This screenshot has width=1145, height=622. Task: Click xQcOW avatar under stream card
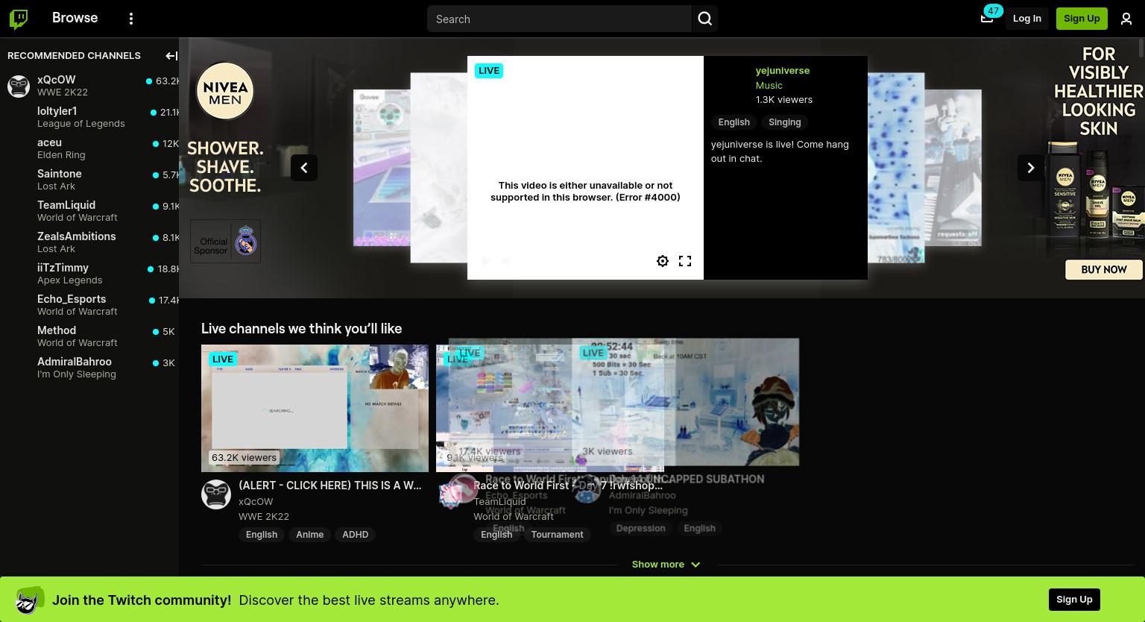(216, 494)
